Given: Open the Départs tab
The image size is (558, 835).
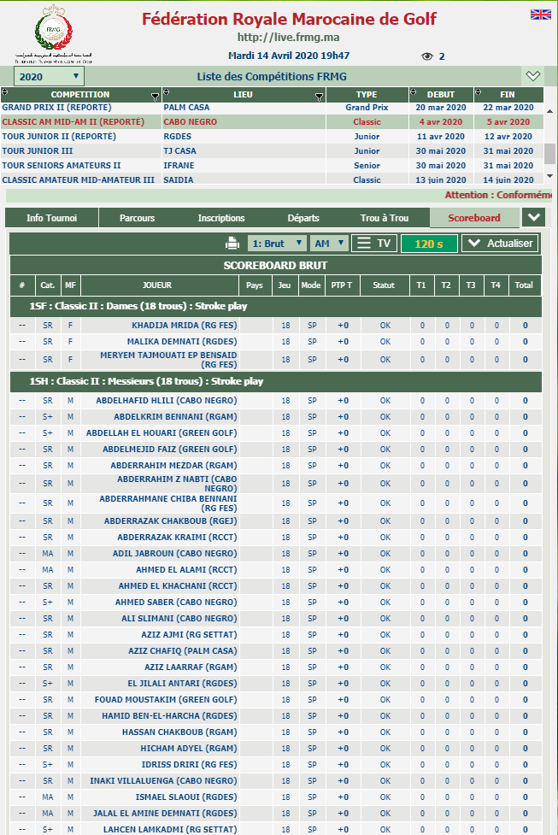Looking at the screenshot, I should click(x=303, y=218).
